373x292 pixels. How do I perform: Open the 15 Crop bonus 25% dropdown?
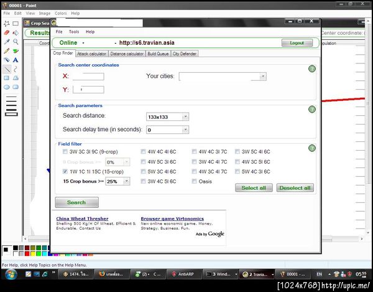click(x=127, y=181)
